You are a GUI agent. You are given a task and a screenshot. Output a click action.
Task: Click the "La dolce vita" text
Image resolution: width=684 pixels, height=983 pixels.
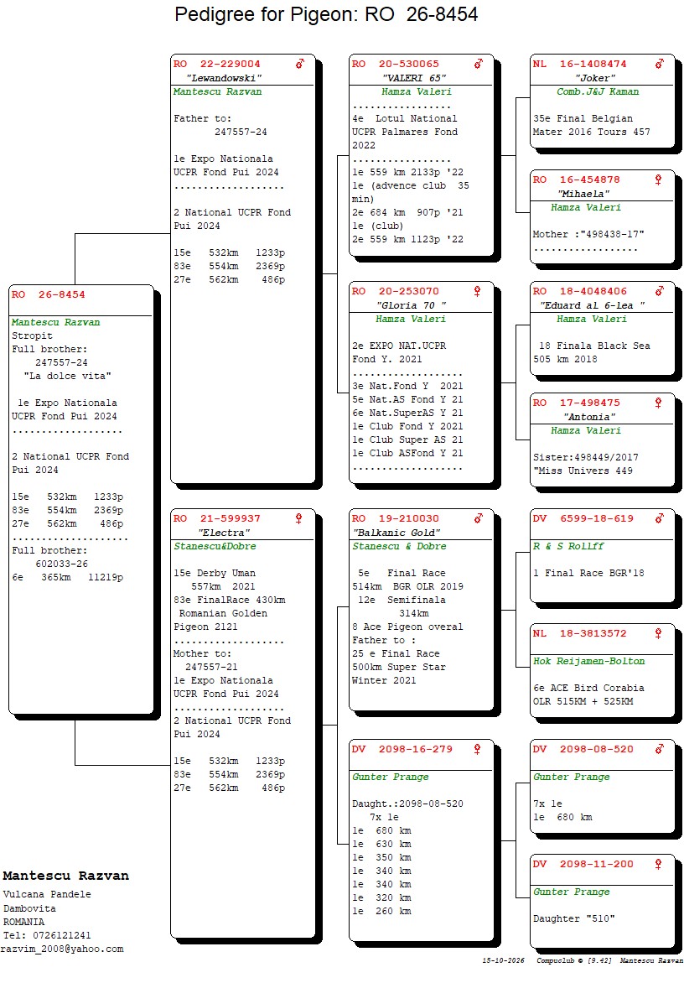[68, 376]
